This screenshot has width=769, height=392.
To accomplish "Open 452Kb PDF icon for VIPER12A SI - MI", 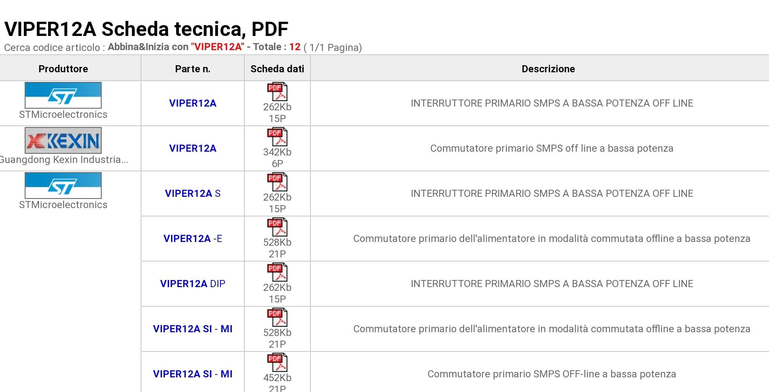I will [x=277, y=363].
